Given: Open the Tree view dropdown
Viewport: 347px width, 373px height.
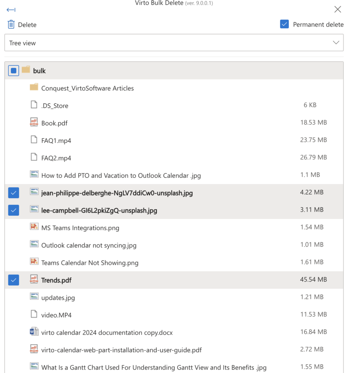Looking at the screenshot, I should tap(174, 43).
